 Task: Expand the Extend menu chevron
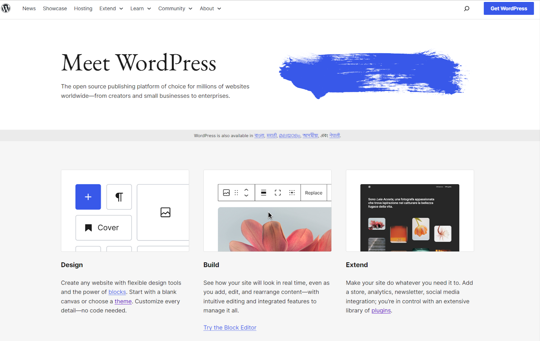(121, 9)
